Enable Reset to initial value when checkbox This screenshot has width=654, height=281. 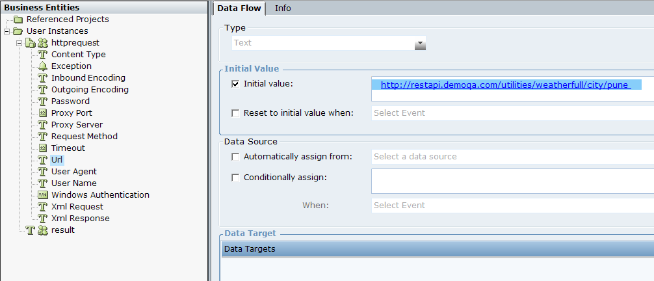pos(235,113)
